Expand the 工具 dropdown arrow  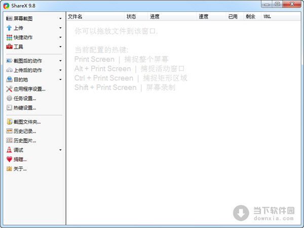[x=60, y=47]
